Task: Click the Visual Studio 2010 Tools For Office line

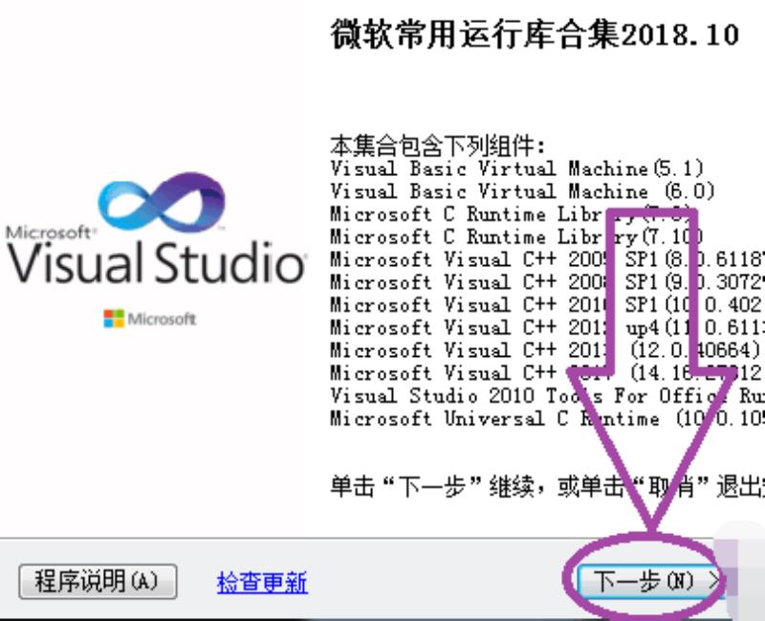Action: click(x=548, y=395)
